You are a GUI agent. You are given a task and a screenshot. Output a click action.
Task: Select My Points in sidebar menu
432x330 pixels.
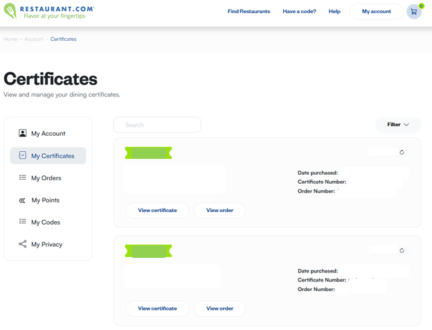click(48, 200)
